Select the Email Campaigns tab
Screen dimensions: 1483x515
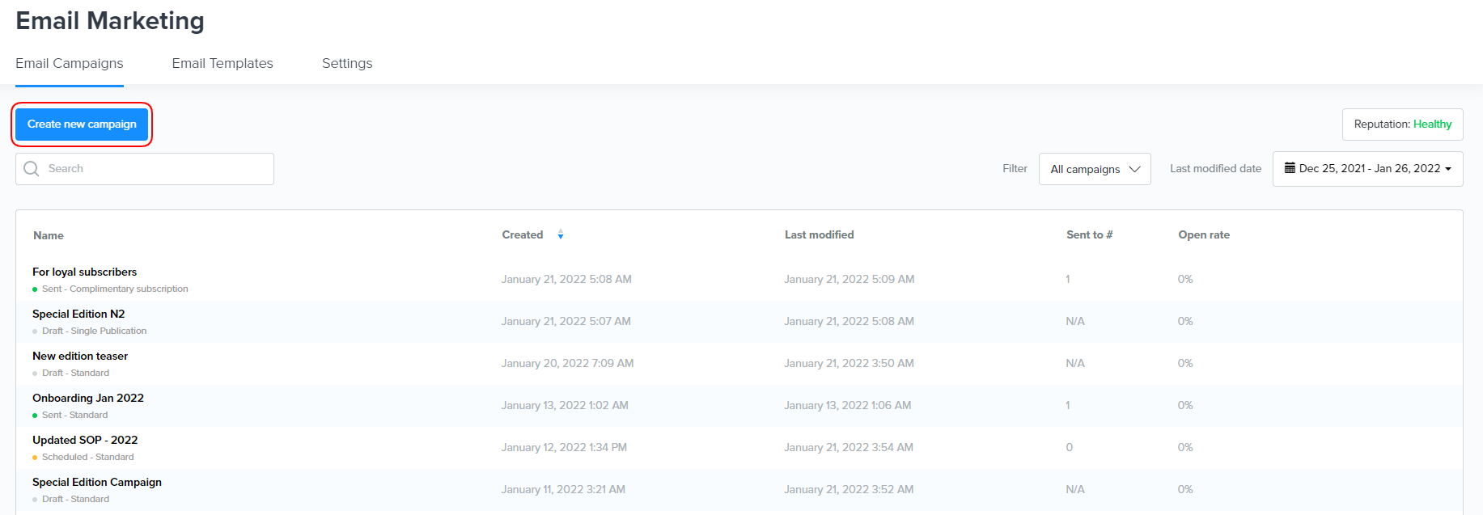click(70, 63)
